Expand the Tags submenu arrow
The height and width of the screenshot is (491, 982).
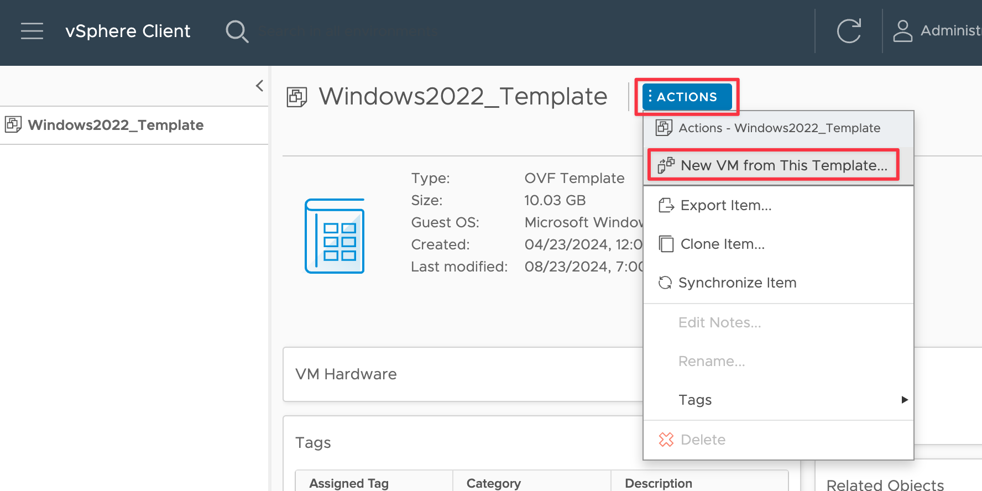(x=905, y=400)
